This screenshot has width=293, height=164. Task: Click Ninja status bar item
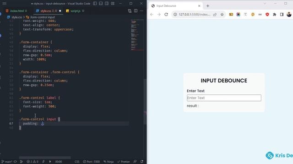[109, 162]
